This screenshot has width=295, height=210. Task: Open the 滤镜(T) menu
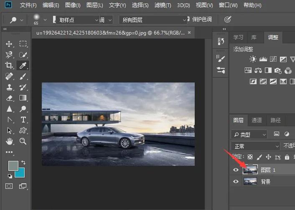[162, 5]
